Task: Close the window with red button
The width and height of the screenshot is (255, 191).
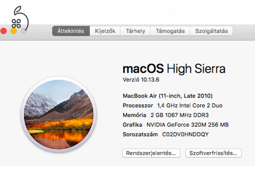Action: 4,31
